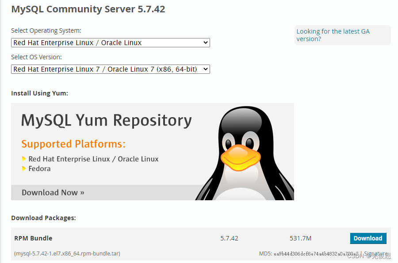This screenshot has height=263, width=398.
Task: Open the Select OS Version dropdown
Action: click(111, 69)
